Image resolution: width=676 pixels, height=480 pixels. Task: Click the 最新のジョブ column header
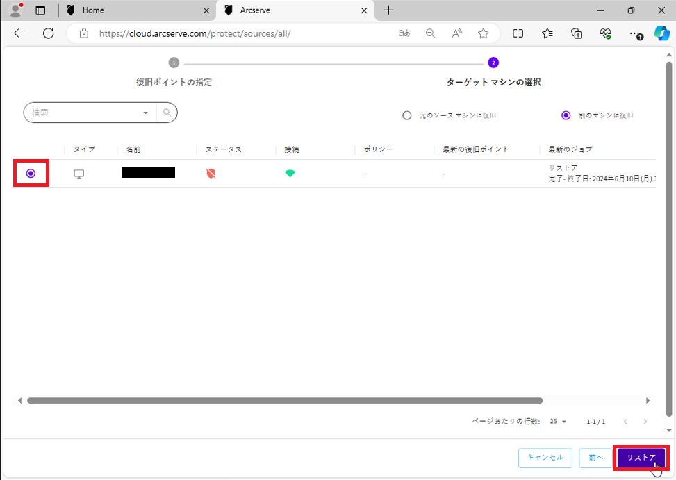[570, 149]
